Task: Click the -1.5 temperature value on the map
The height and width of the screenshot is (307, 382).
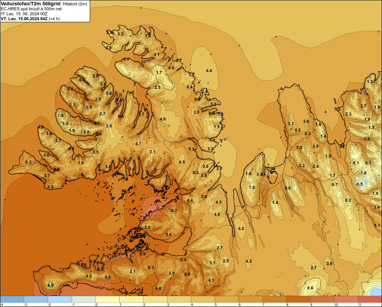Action: click(x=359, y=184)
